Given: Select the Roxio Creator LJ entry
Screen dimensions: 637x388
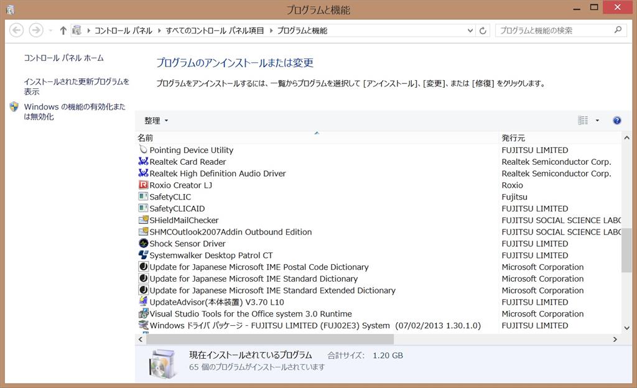Looking at the screenshot, I should pyautogui.click(x=181, y=185).
